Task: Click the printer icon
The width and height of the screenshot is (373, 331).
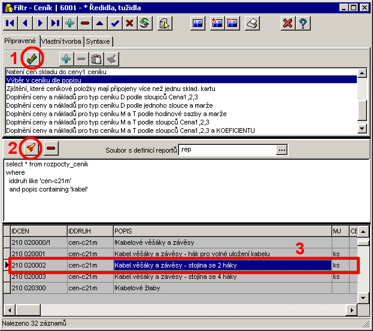Action: click(253, 23)
